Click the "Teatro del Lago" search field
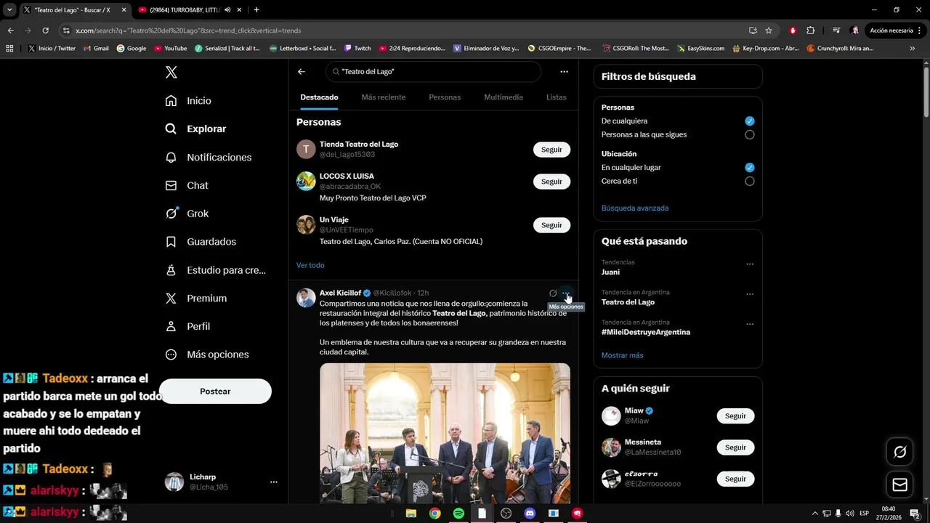Screen dimensions: 930x523 click(x=434, y=72)
